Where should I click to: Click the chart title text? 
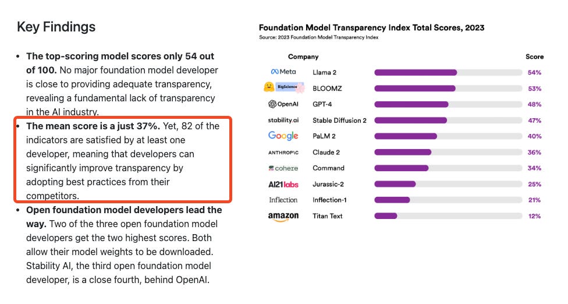(371, 27)
